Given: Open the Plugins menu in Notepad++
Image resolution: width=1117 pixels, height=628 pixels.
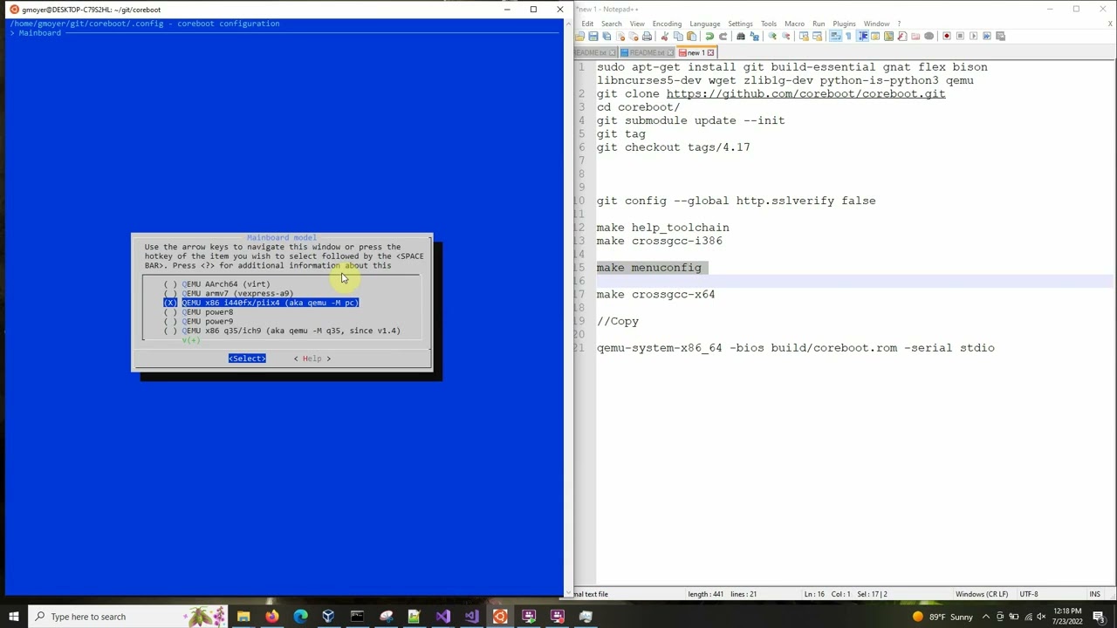Looking at the screenshot, I should 844,24.
